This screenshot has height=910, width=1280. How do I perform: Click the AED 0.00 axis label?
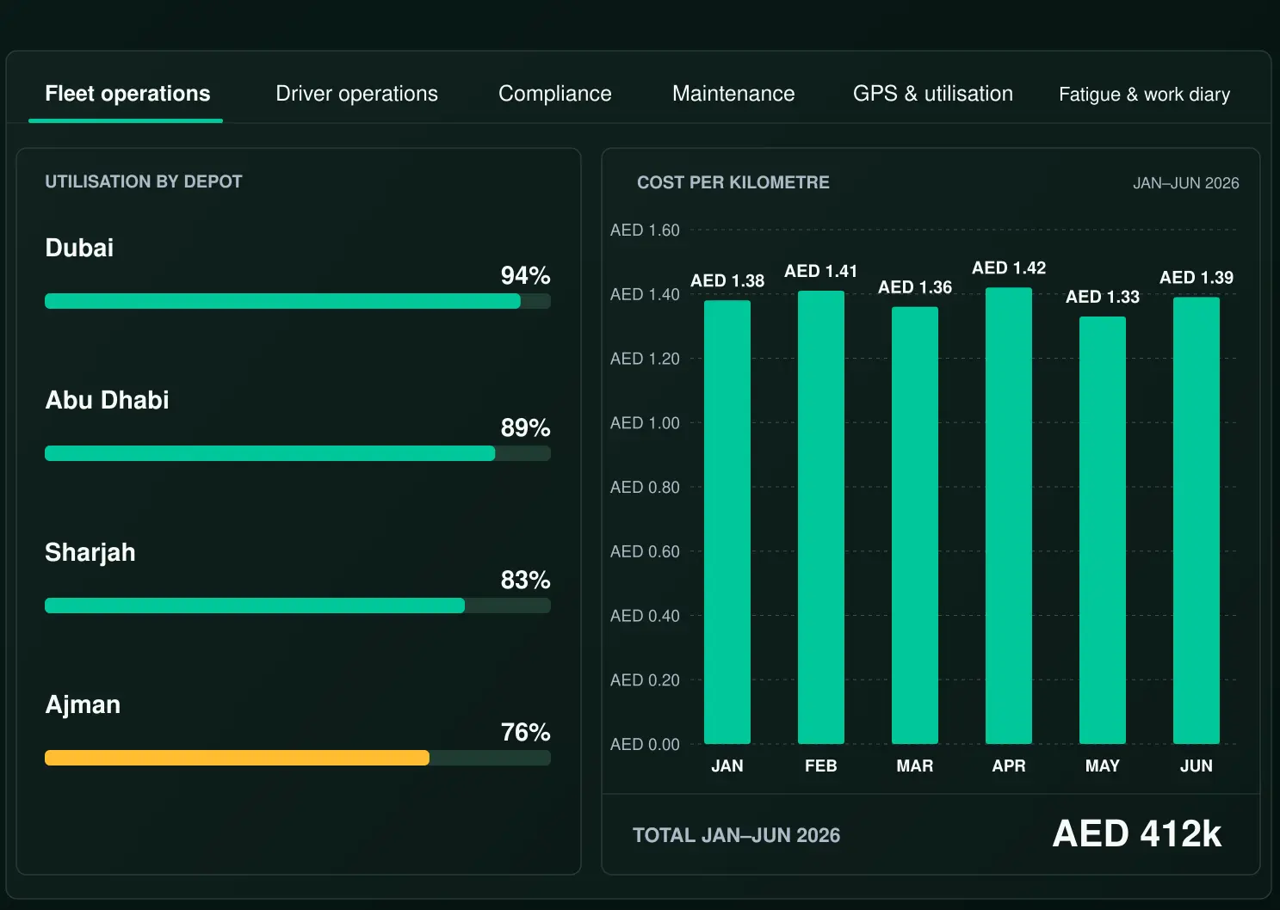click(x=645, y=744)
